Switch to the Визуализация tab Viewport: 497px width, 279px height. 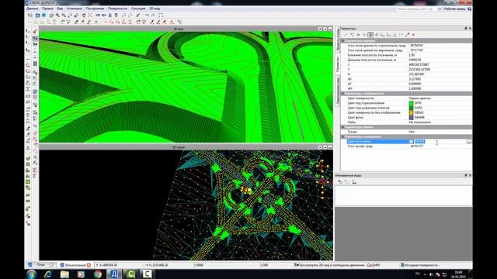[x=75, y=265]
